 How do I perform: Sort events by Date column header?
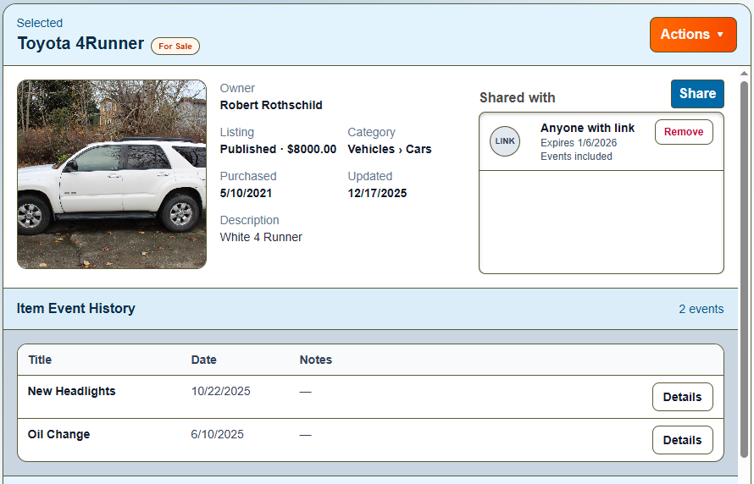(204, 360)
